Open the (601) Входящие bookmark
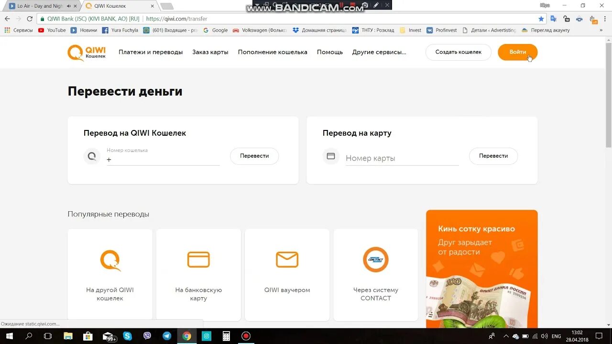Viewport: 612px width, 344px height. tap(170, 30)
